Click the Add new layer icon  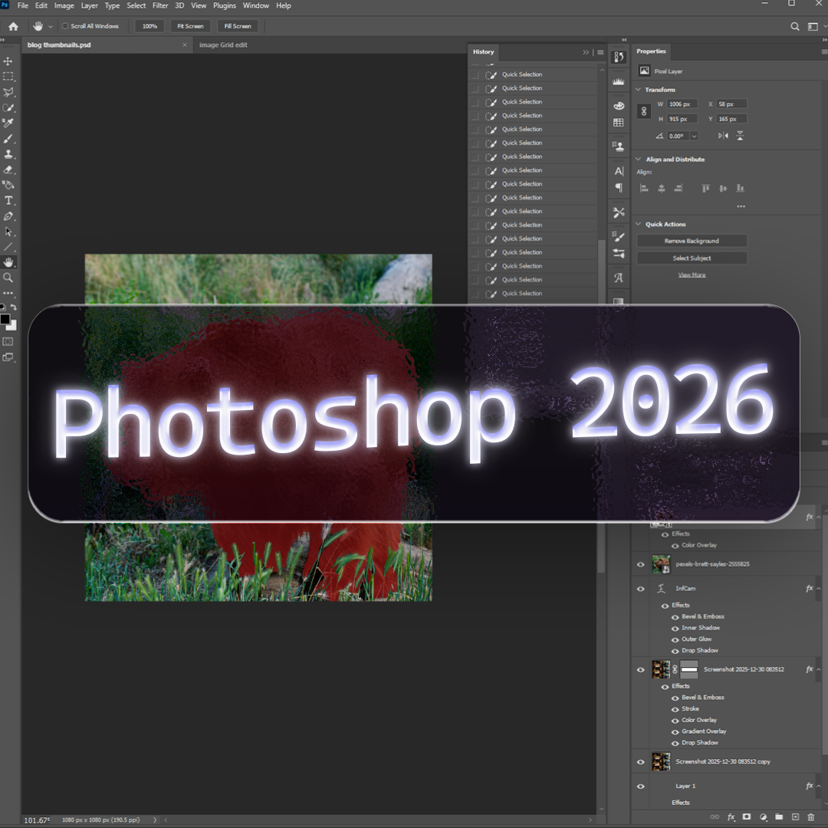point(796,817)
